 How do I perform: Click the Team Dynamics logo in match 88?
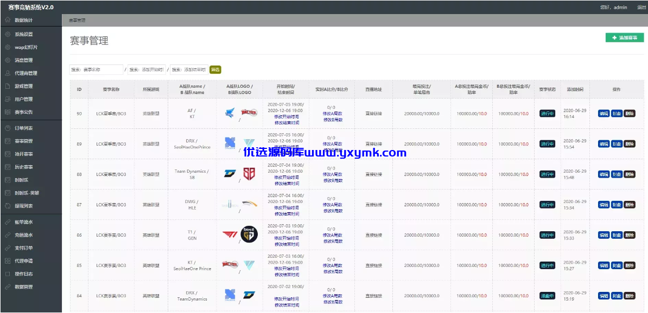coord(230,174)
